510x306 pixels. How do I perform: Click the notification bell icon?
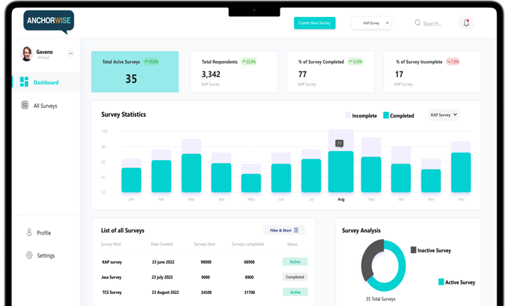(x=466, y=23)
